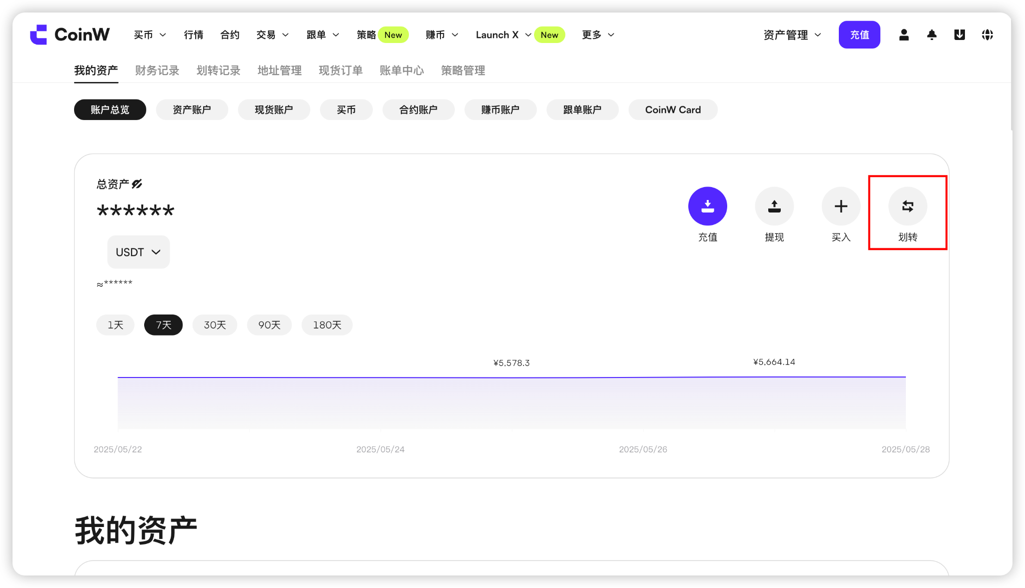The width and height of the screenshot is (1025, 588).
Task: Select the 现货账户 pill
Action: [x=274, y=109]
